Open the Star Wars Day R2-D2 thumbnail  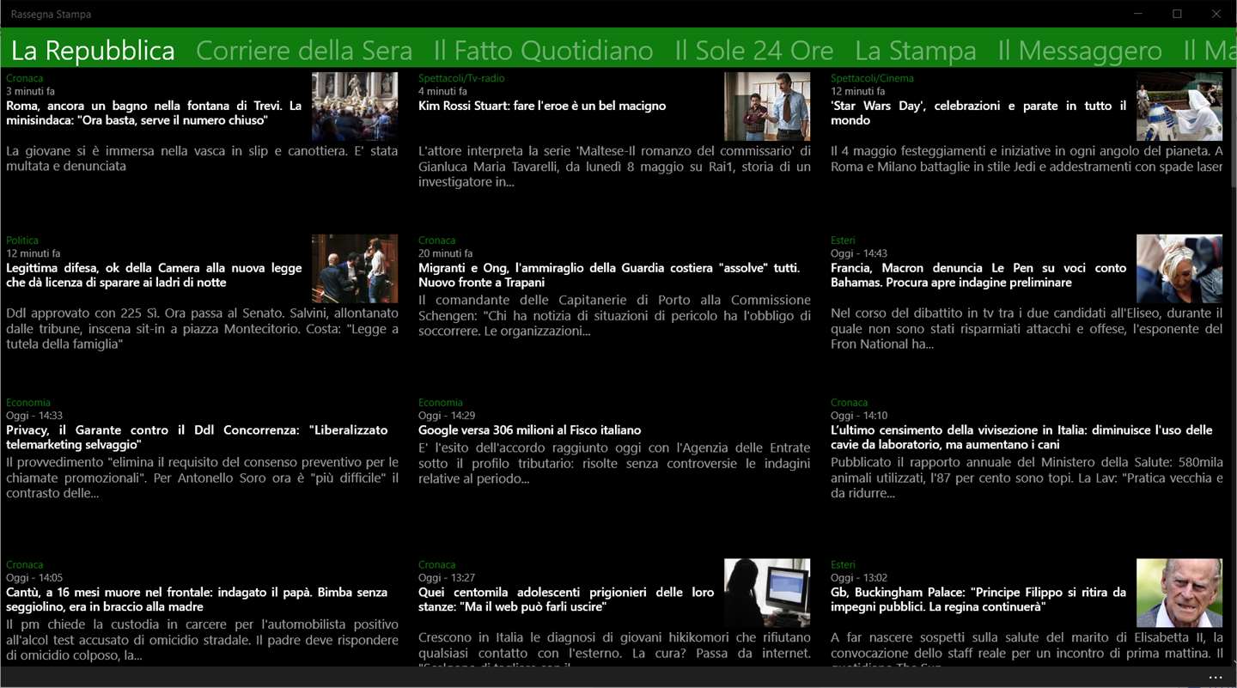[x=1179, y=107]
